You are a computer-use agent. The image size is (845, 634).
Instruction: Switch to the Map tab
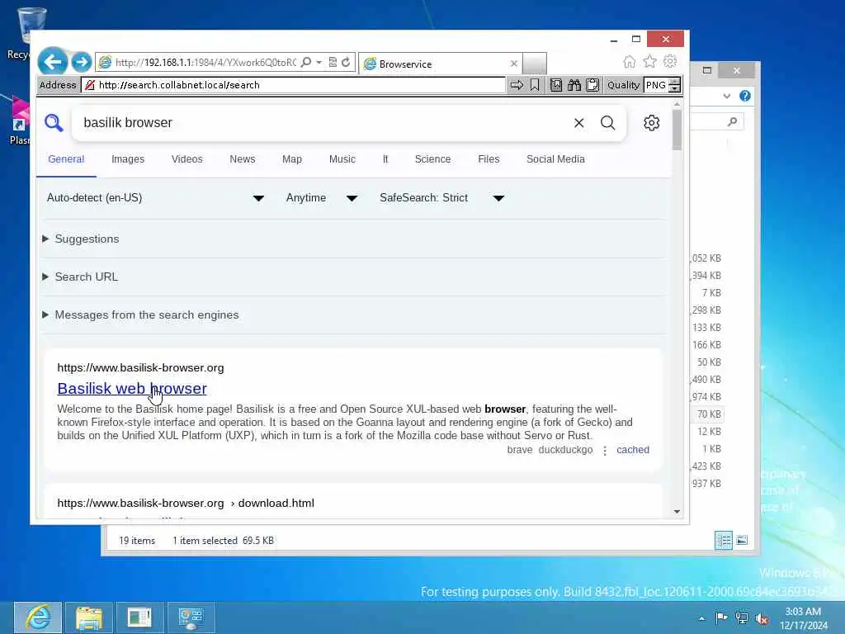tap(292, 159)
